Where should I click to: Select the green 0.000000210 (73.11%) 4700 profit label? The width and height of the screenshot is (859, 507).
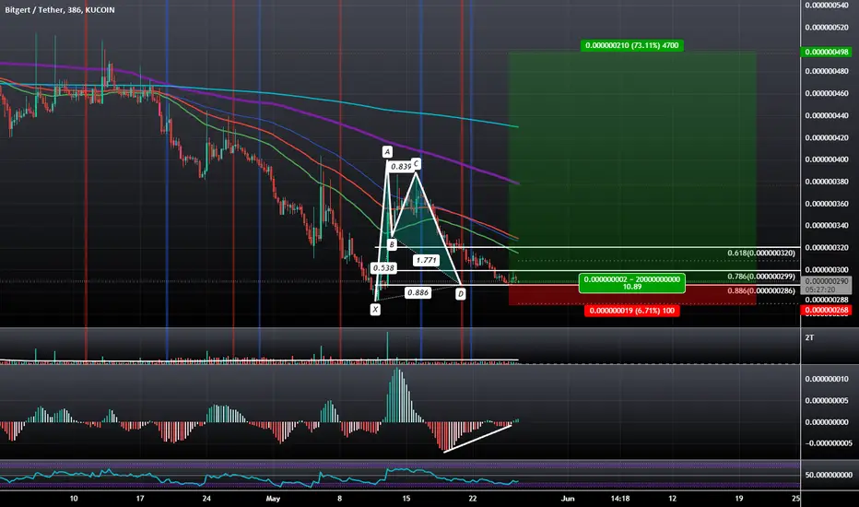point(631,45)
